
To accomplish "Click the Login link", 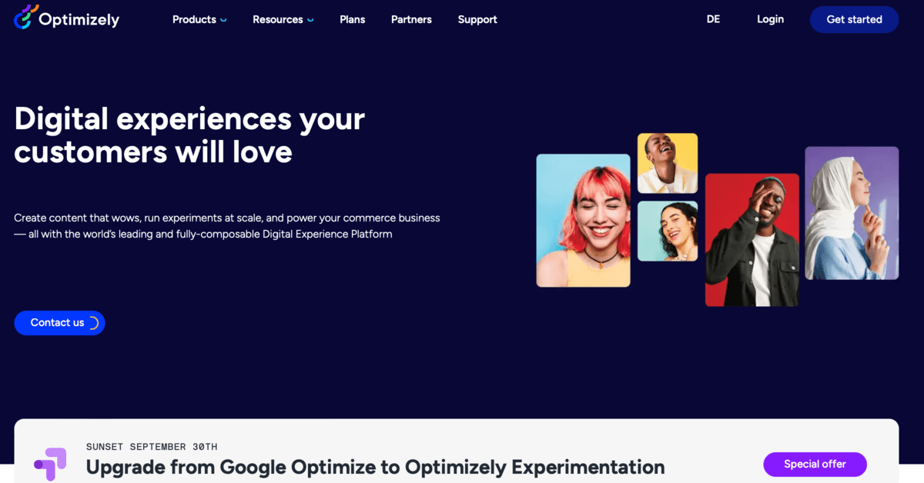I will coord(770,19).
